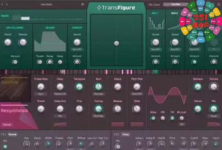Adjust Delay Amt knob
Viewport: 222px width, 150px height.
(x=60, y=109)
